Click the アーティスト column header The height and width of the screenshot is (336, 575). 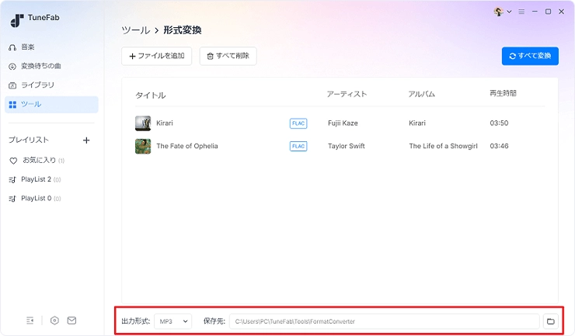click(x=347, y=94)
